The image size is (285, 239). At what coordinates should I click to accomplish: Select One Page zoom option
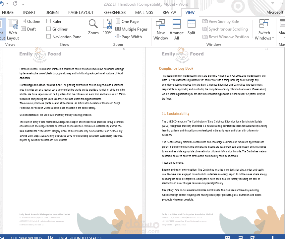point(127,22)
